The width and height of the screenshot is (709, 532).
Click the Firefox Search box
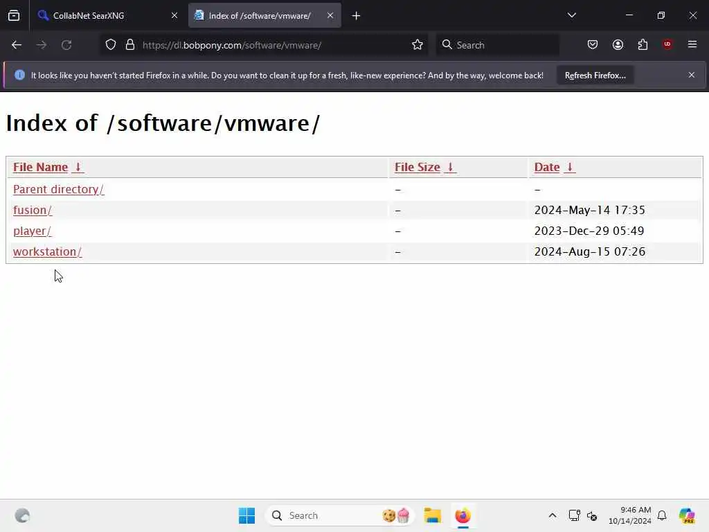[497, 45]
